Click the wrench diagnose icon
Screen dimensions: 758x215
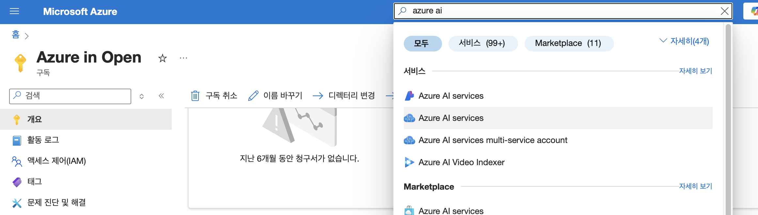[17, 203]
